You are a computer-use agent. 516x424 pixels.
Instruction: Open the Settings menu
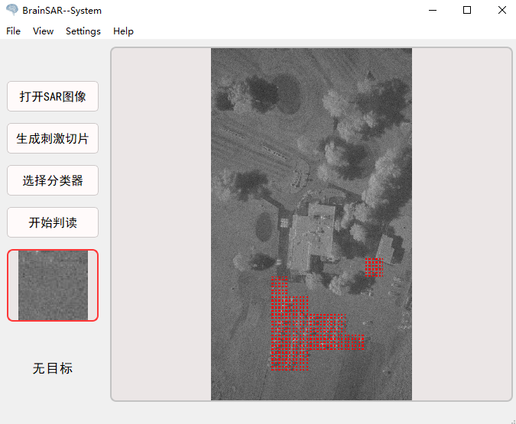[83, 31]
